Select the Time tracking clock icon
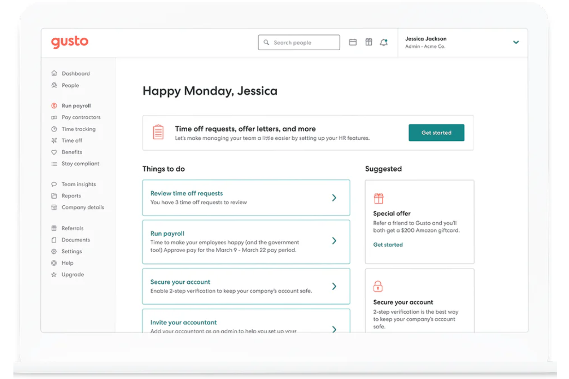This screenshot has height=379, width=569. coord(54,129)
